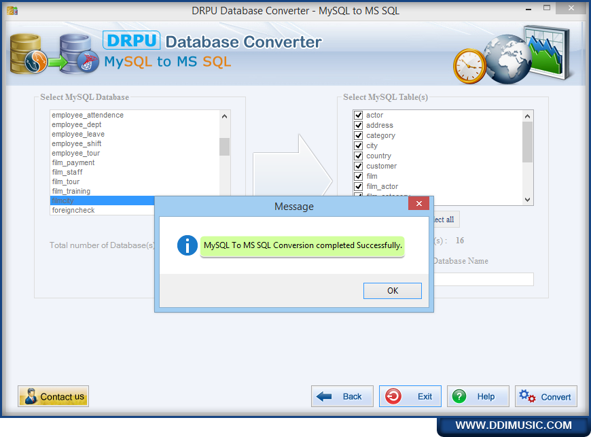Uncheck the country table checkbox
The width and height of the screenshot is (591, 437).
click(x=358, y=156)
